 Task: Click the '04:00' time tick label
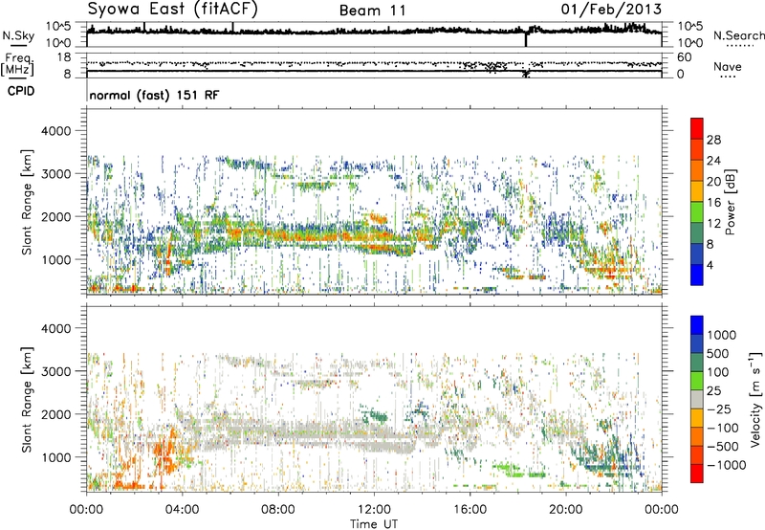click(x=182, y=510)
